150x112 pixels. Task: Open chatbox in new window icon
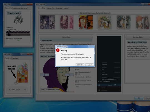point(115,85)
